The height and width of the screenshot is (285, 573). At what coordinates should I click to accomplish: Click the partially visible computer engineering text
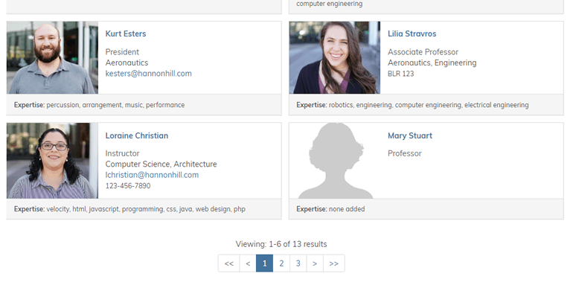[329, 4]
